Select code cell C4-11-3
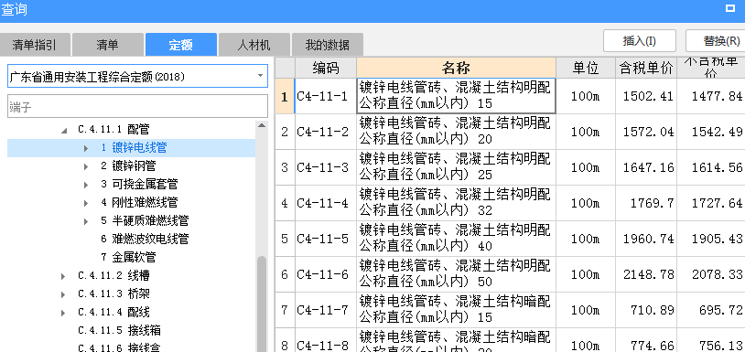Image resolution: width=745 pixels, height=352 pixels. click(x=326, y=167)
